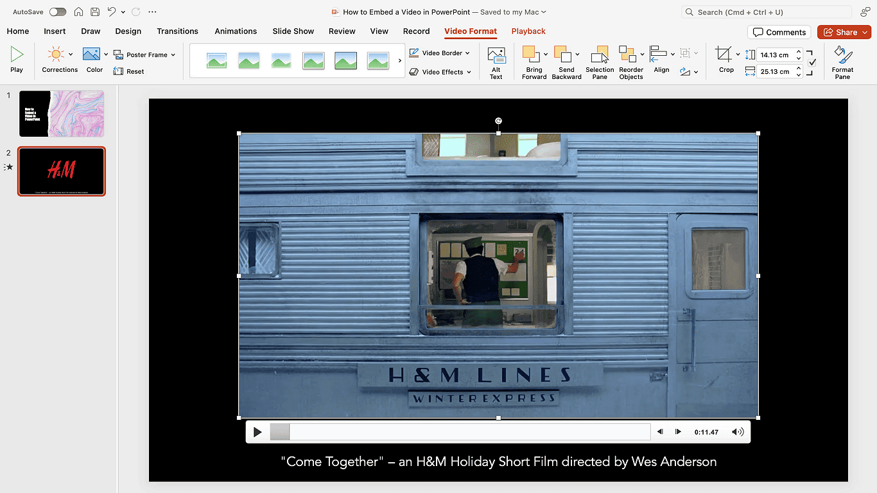Undo the last action
This screenshot has width=877, height=493.
tap(112, 12)
